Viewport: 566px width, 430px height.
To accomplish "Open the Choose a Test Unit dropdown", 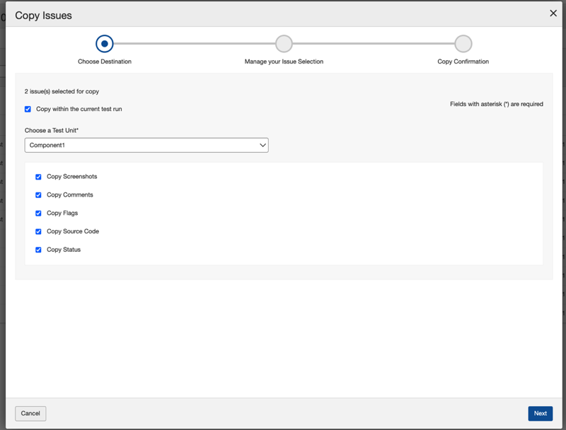I will tap(146, 145).
